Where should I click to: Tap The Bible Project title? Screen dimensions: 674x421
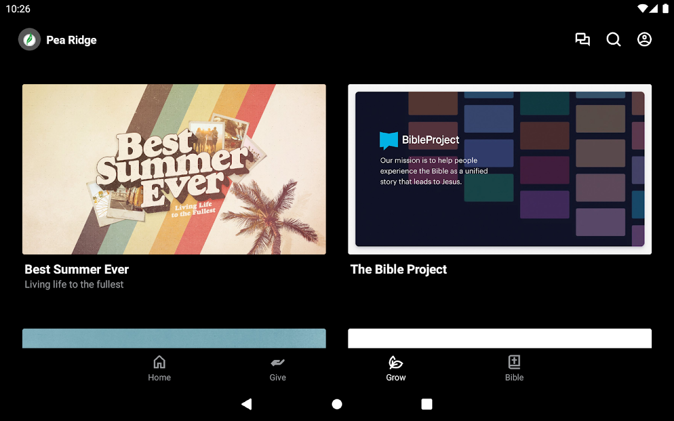coord(399,269)
